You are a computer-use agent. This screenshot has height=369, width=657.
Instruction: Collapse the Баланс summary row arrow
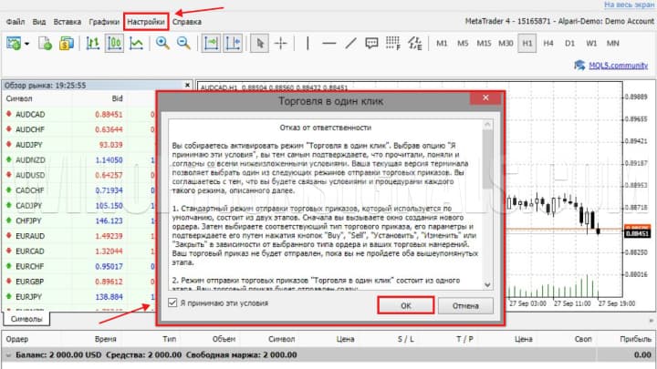8,355
